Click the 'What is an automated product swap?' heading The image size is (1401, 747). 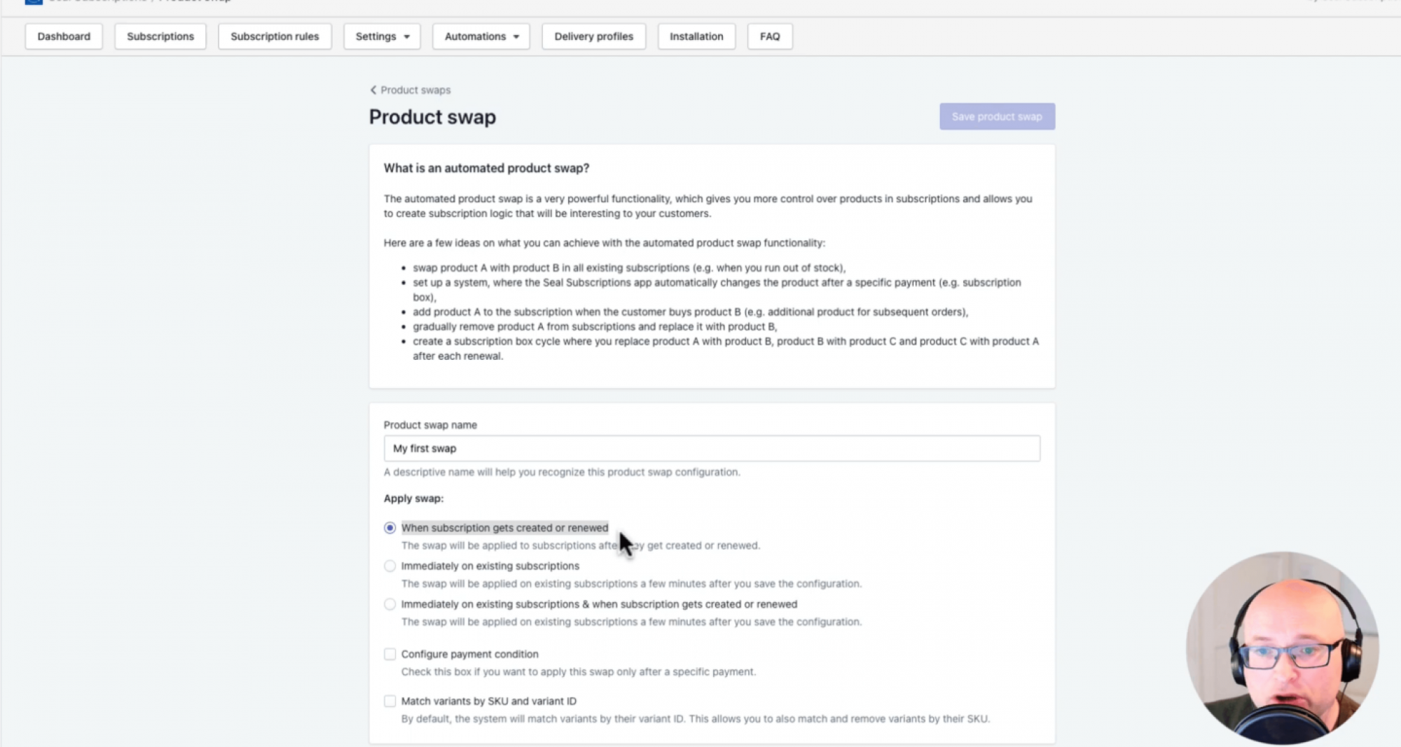[486, 168]
